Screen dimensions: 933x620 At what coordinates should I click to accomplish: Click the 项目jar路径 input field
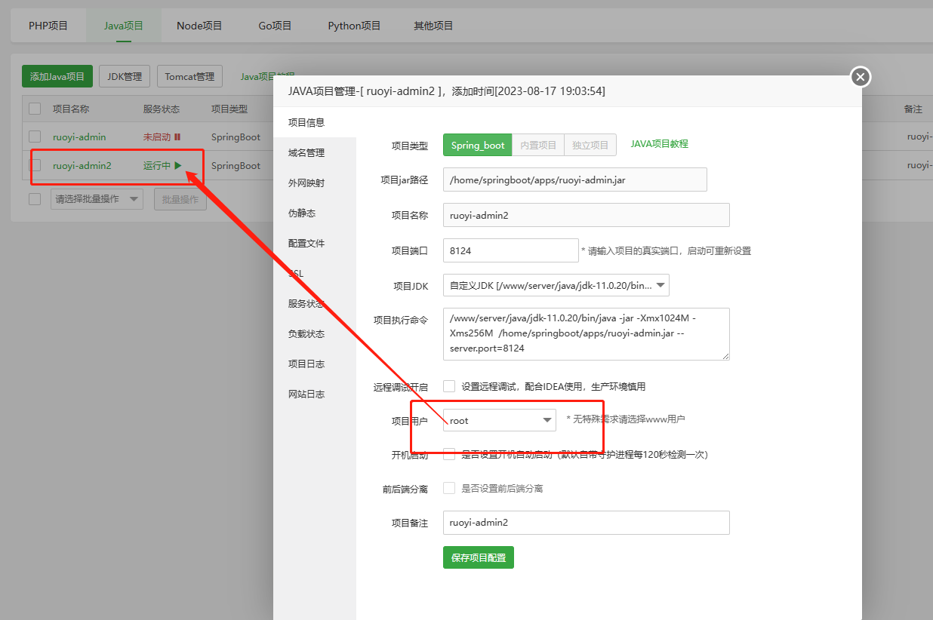point(575,180)
